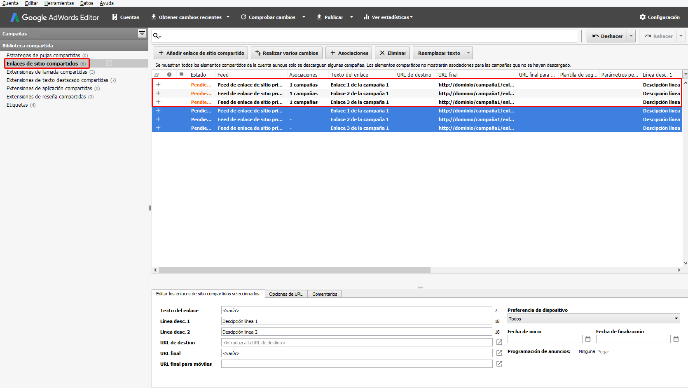Viewport: 688px width, 388px height.
Task: Click Obtener cambios recientes button
Action: tap(186, 17)
